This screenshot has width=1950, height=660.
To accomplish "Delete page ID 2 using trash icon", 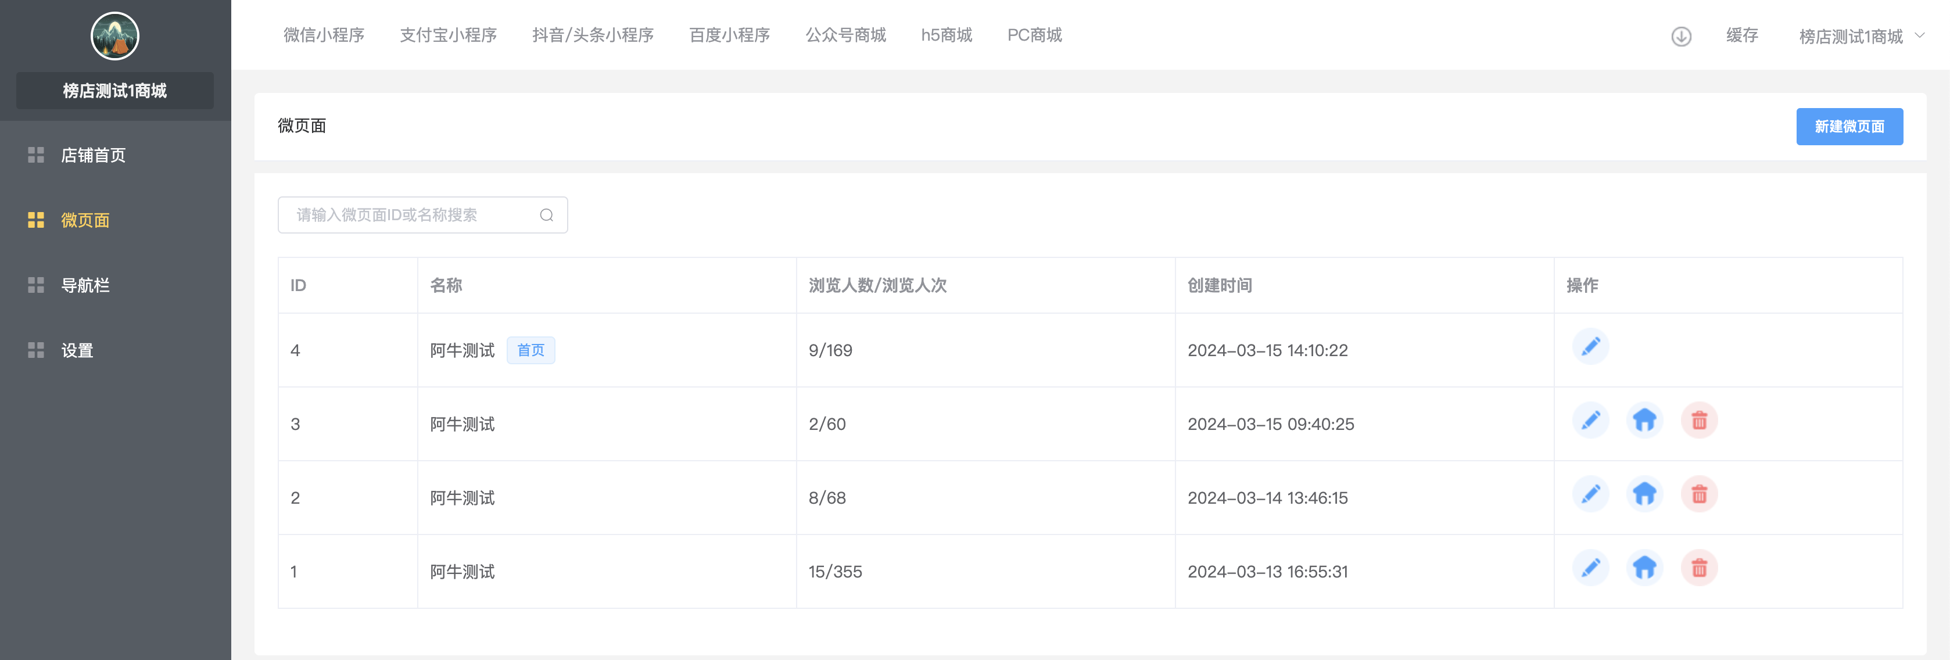I will (1698, 494).
